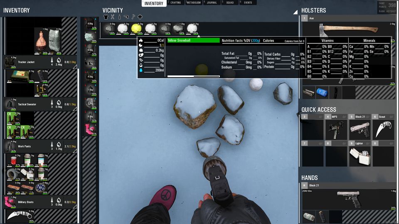Select the pink boots in equipped gear column
This screenshot has height=224, width=399.
(90, 129)
